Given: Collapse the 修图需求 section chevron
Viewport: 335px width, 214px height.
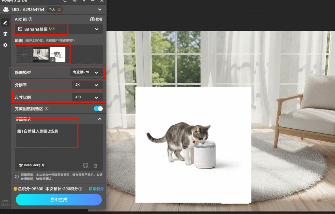Looking at the screenshot, I should [100, 119].
